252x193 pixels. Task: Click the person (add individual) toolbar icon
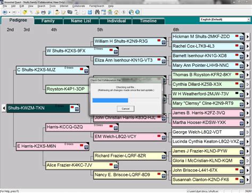coord(57,12)
